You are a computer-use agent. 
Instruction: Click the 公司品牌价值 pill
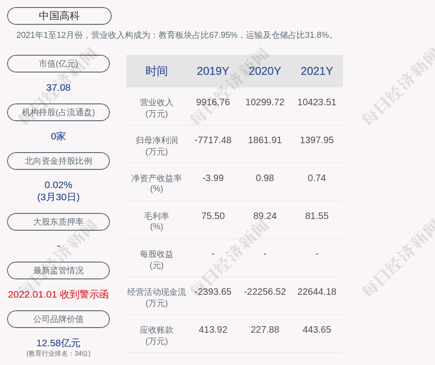coord(58,319)
